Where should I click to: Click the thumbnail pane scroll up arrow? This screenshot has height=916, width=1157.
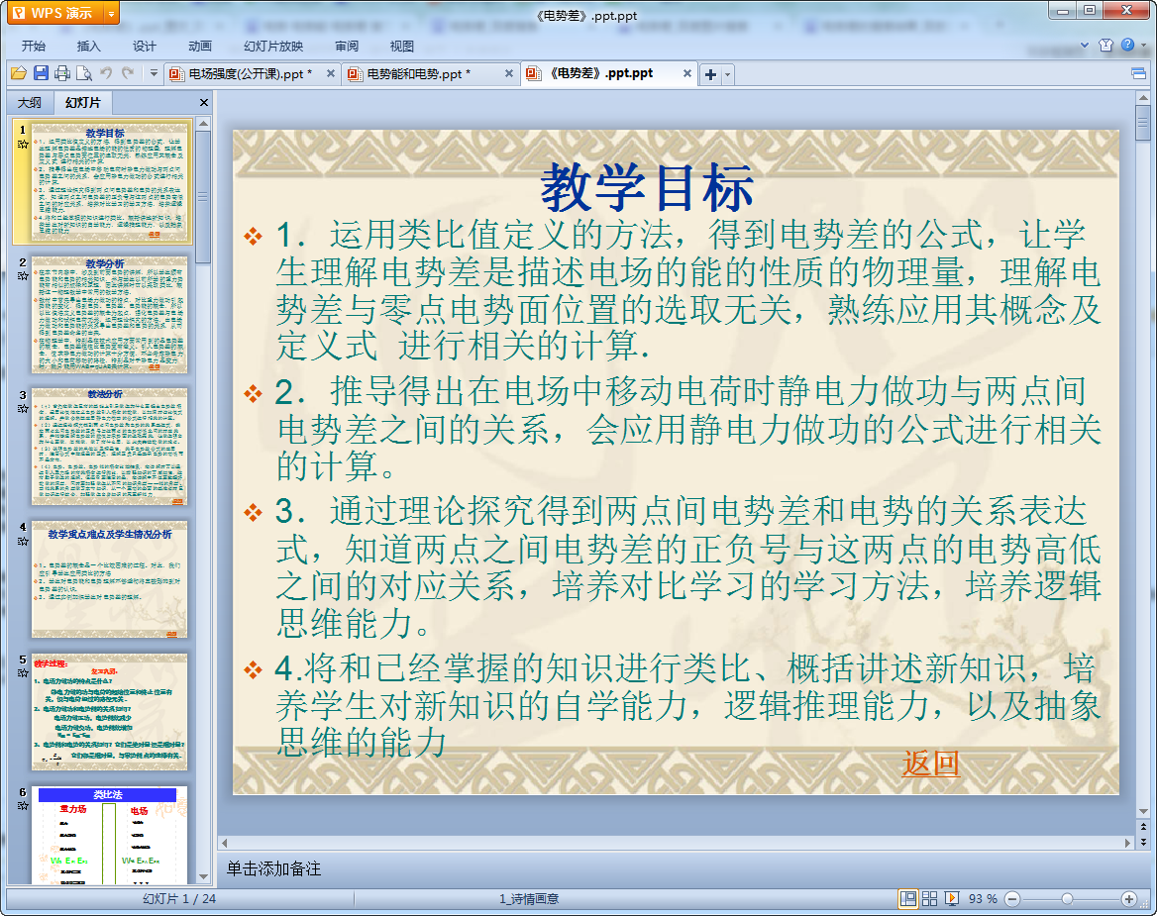[x=203, y=124]
